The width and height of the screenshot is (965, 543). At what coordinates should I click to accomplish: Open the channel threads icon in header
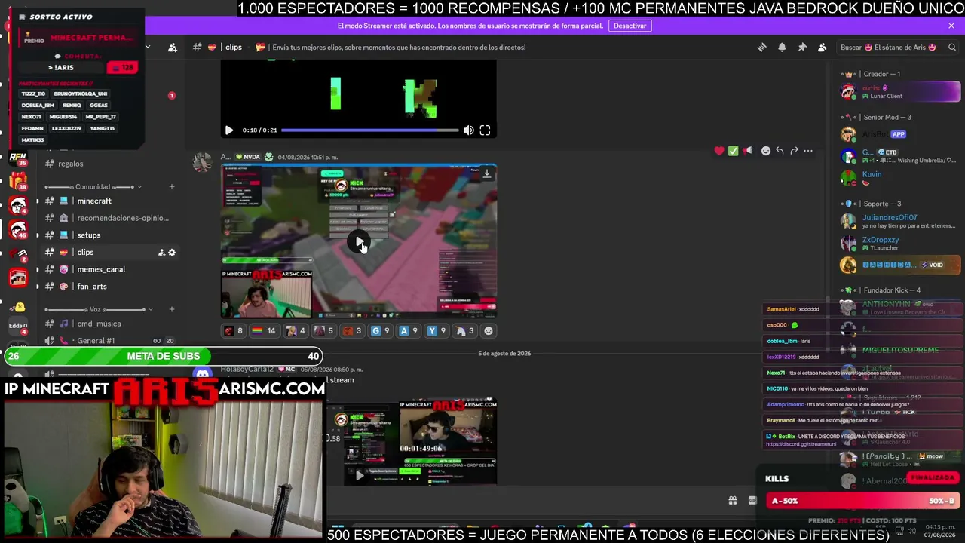click(761, 48)
